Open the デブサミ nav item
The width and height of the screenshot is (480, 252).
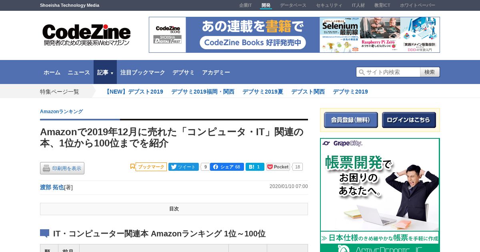pos(184,72)
